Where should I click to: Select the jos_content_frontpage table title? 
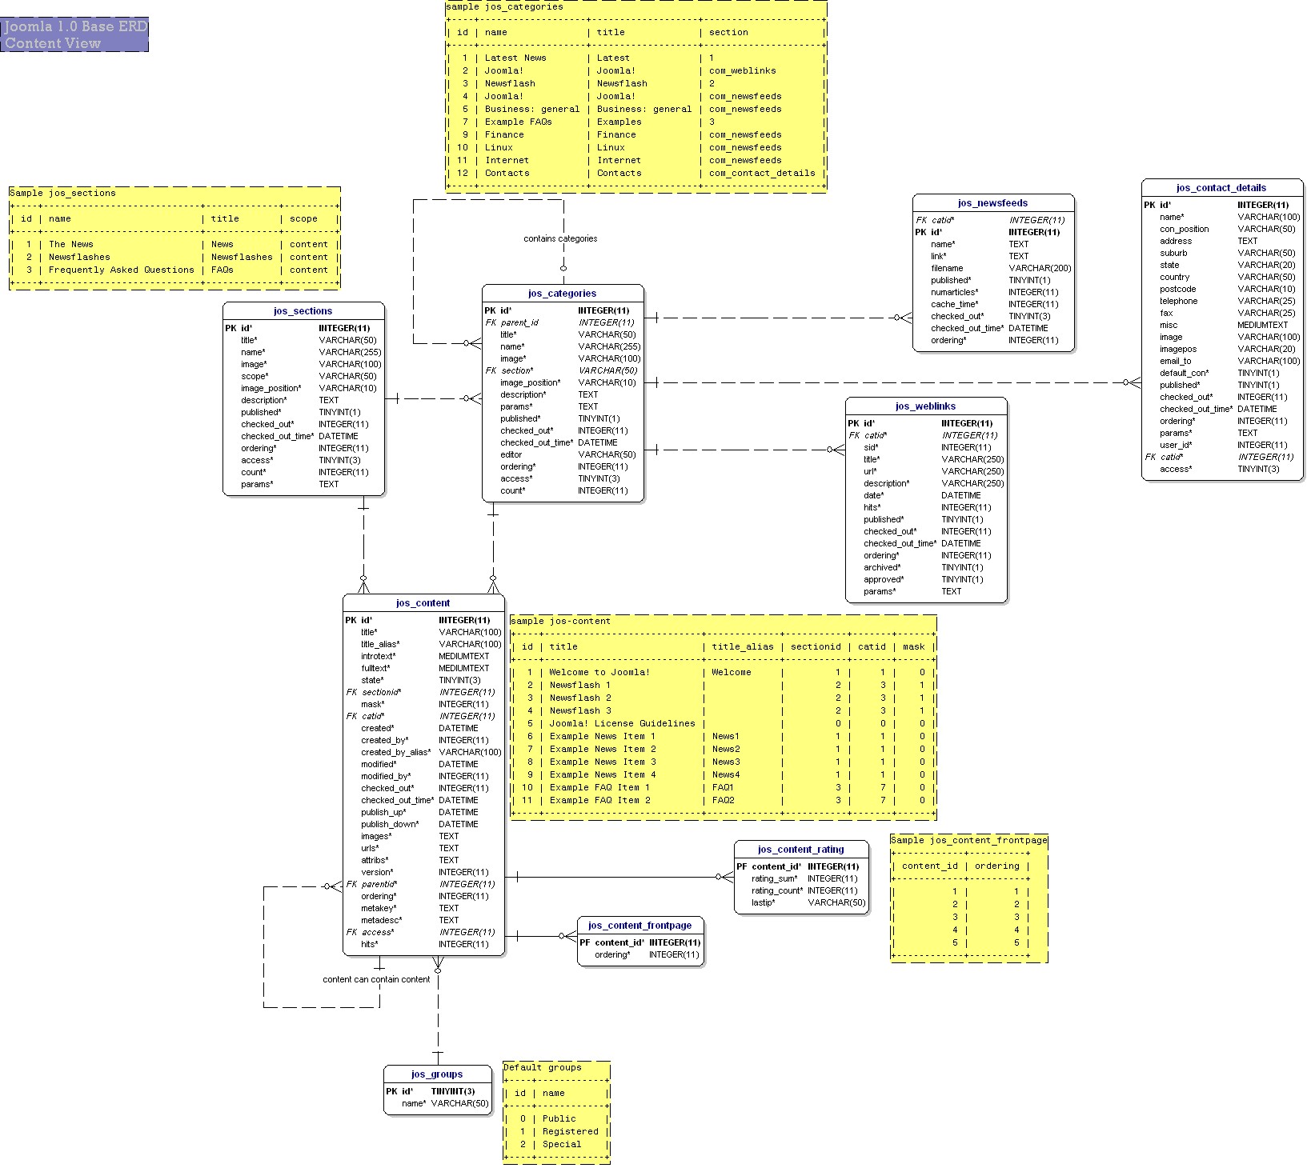pyautogui.click(x=639, y=926)
